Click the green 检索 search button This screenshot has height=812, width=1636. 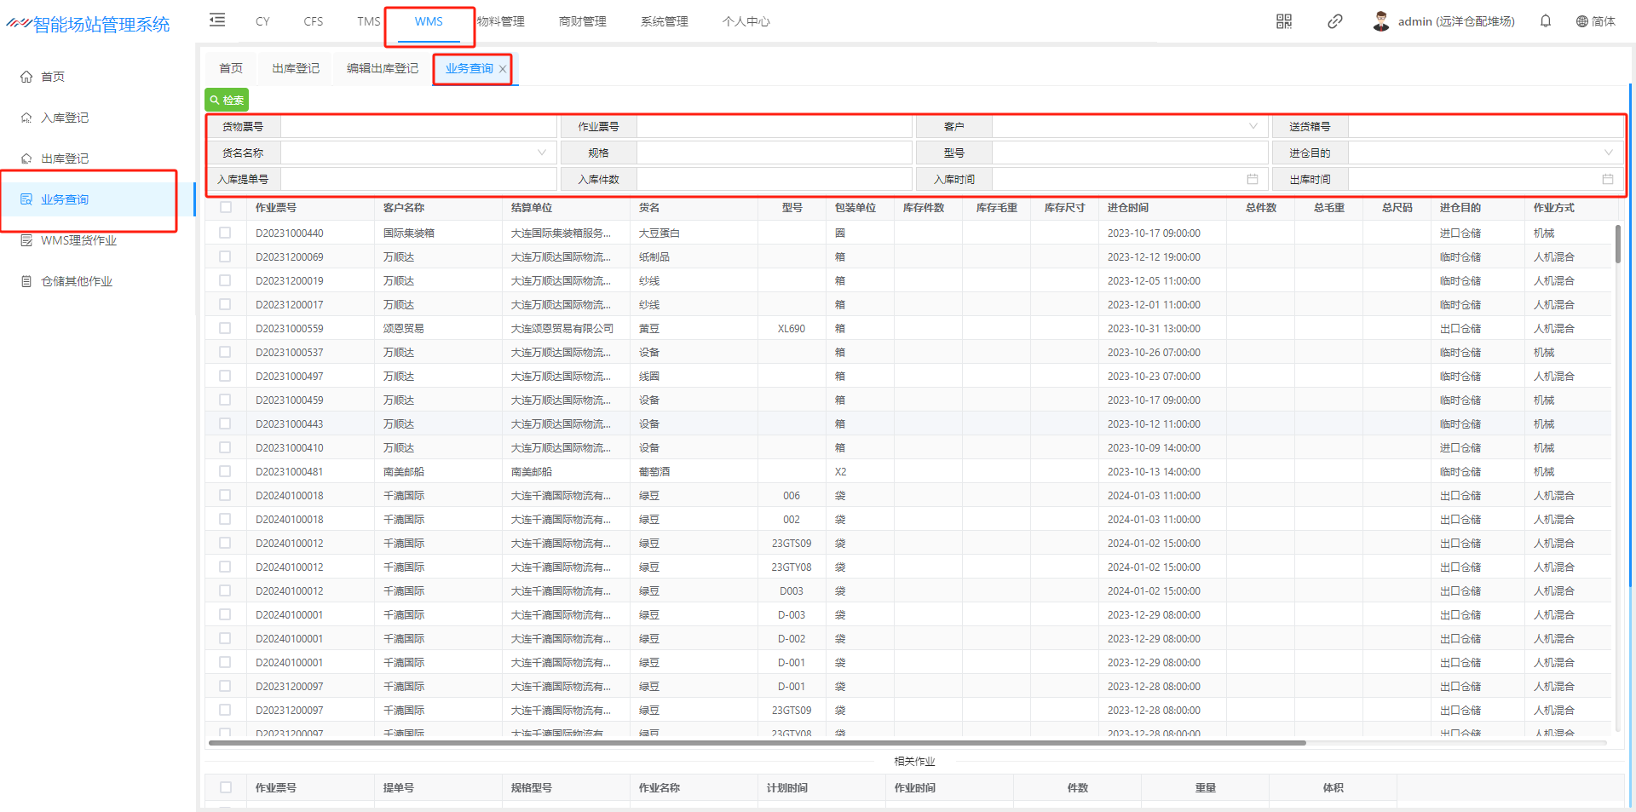click(x=227, y=100)
